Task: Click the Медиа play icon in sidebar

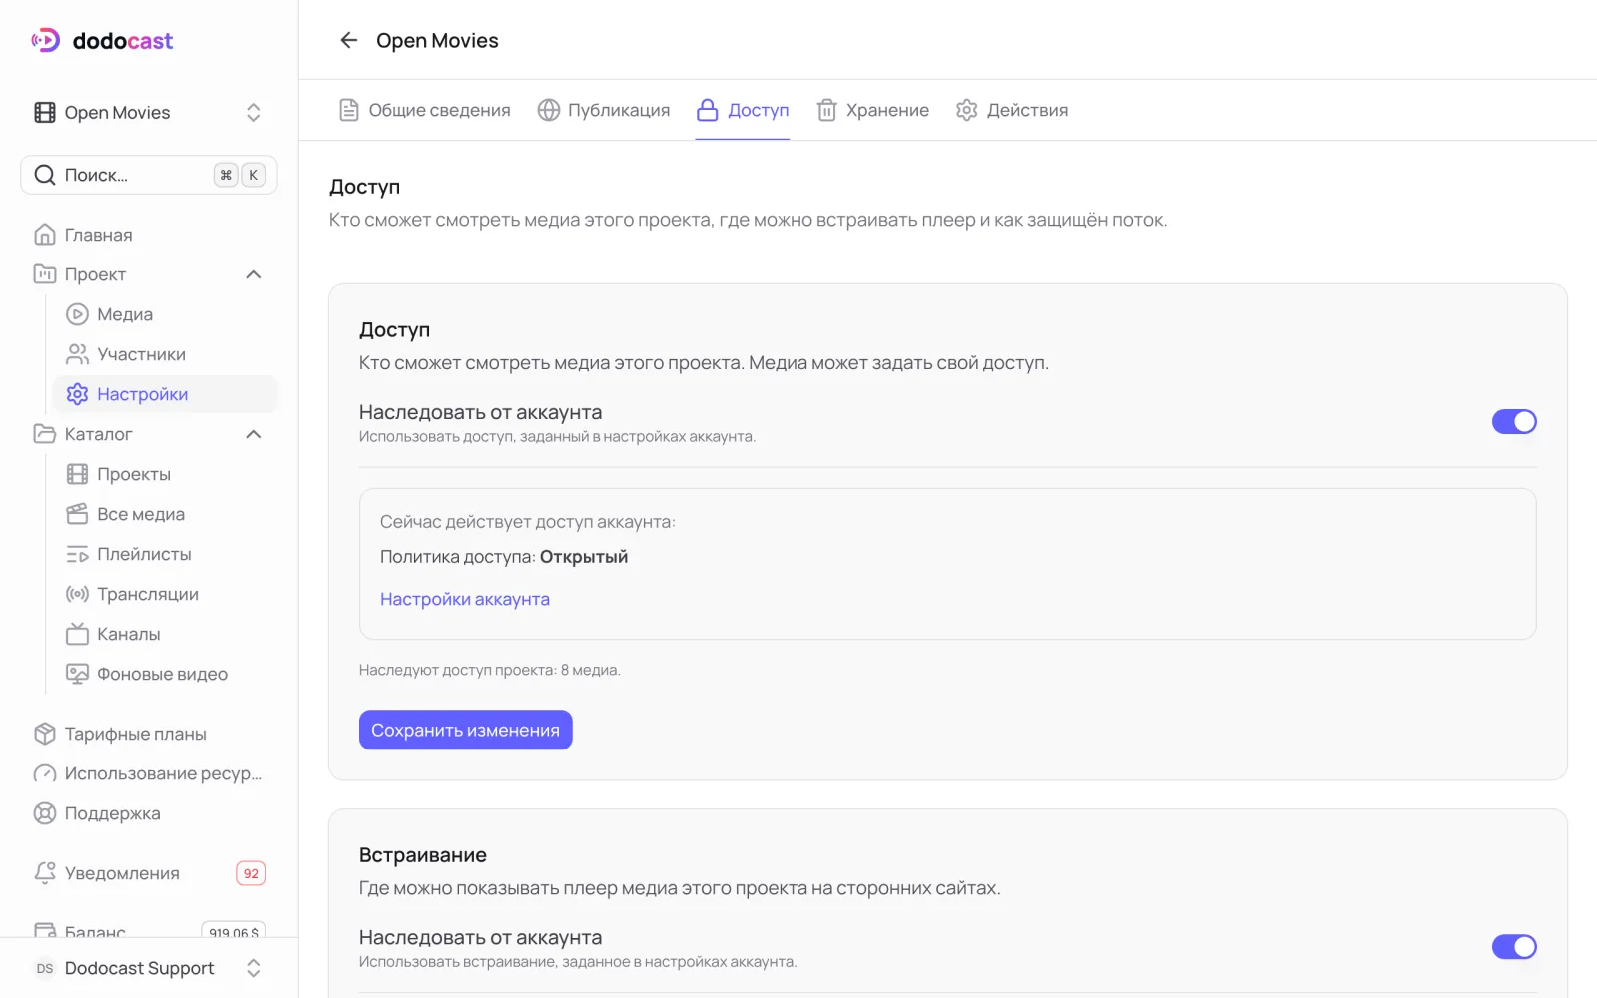Action: pyautogui.click(x=77, y=314)
